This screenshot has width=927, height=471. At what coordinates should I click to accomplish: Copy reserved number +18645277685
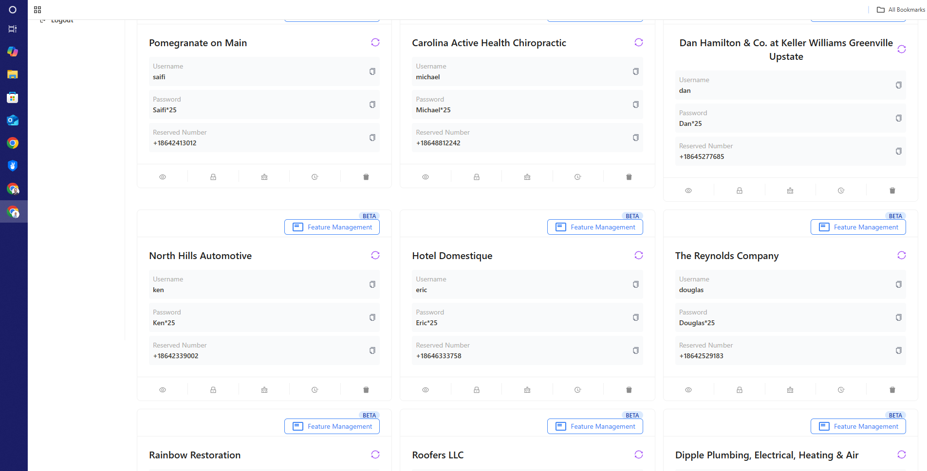(898, 151)
